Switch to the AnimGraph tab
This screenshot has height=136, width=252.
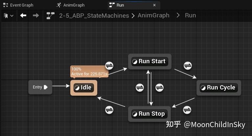pyautogui.click(x=70, y=5)
